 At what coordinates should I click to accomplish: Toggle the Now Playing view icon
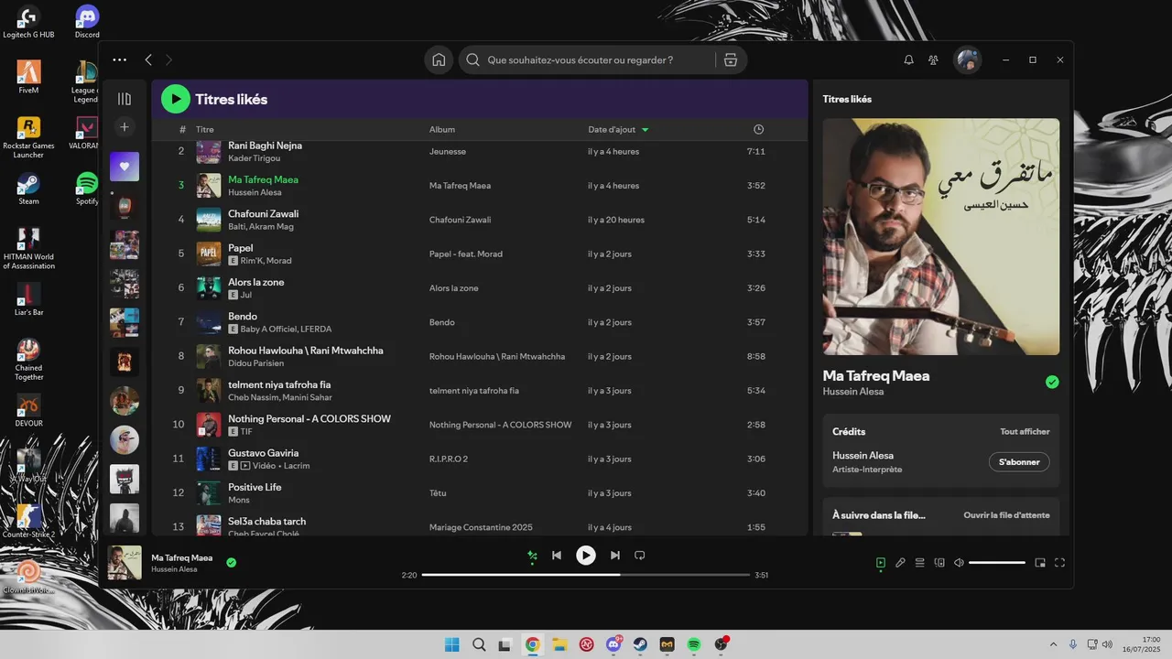(881, 563)
